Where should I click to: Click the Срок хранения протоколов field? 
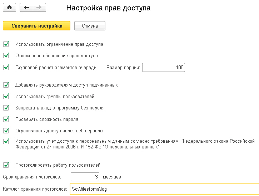click(x=85, y=177)
